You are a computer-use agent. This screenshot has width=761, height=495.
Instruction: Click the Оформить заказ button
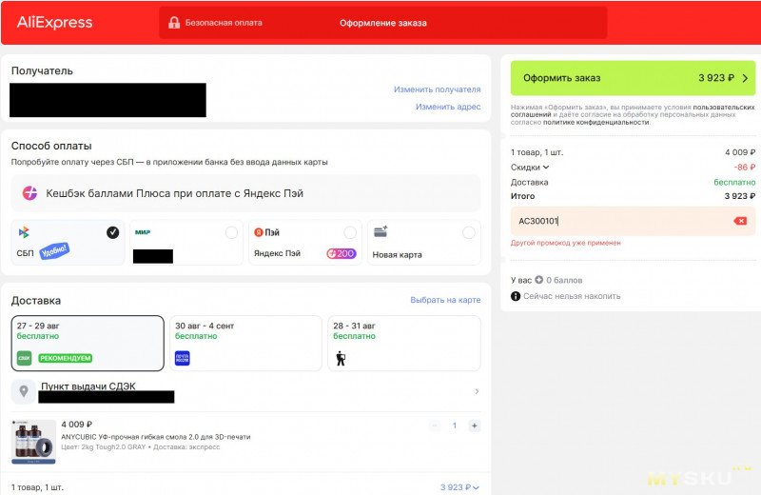[633, 78]
